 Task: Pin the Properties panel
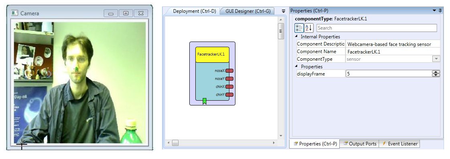pos(440,10)
